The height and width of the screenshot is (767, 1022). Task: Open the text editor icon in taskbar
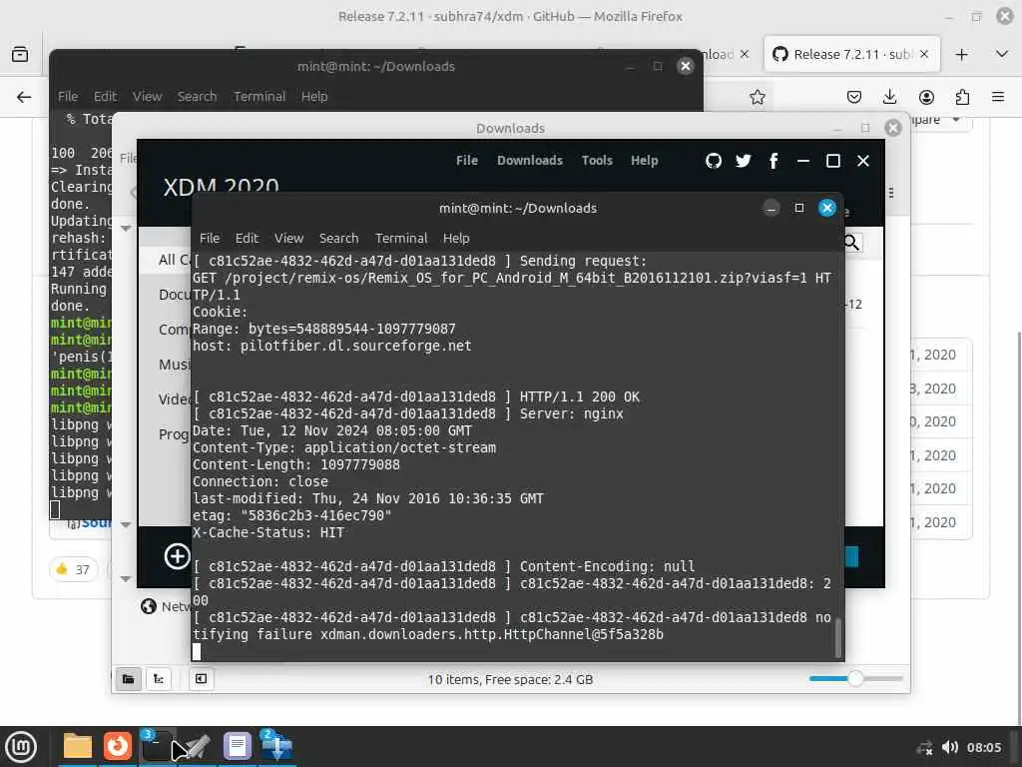(238, 746)
